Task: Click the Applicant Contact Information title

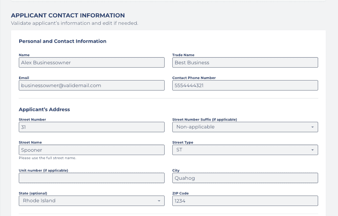Action: (68, 15)
